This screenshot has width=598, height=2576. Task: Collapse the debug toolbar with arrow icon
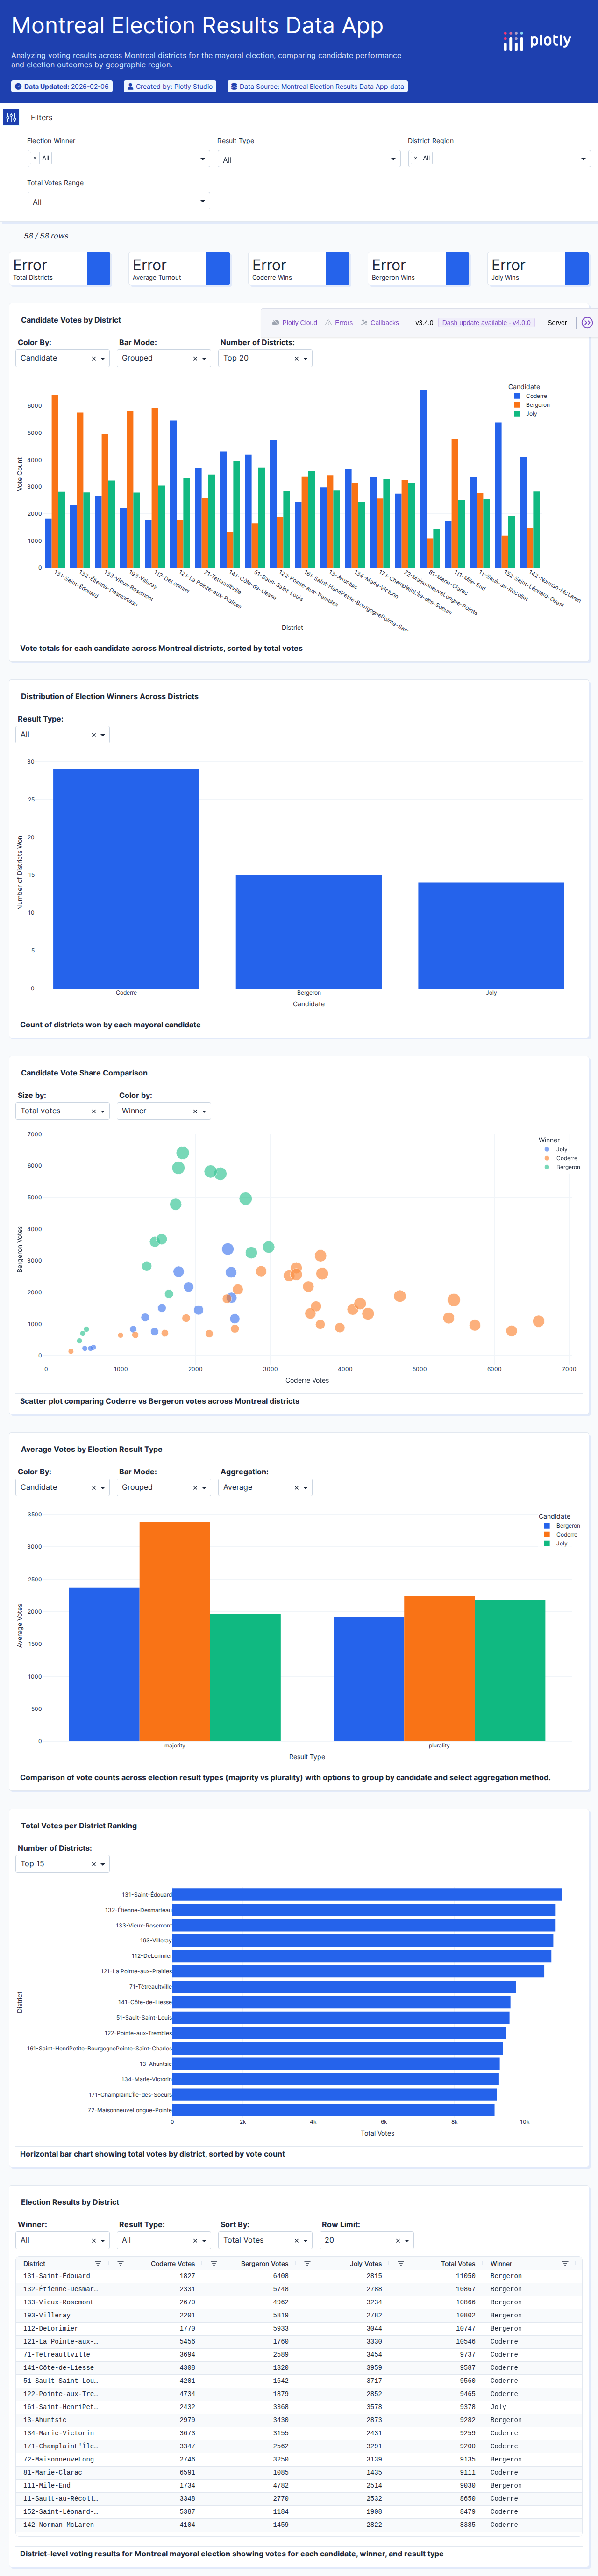587,323
